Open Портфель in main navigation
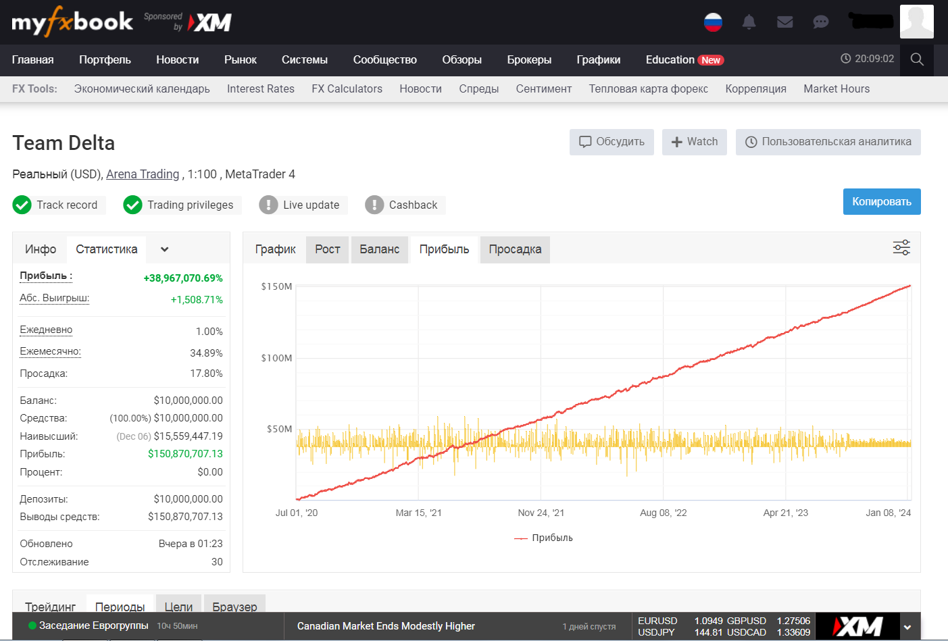Screen dimensions: 948x641 click(x=105, y=60)
